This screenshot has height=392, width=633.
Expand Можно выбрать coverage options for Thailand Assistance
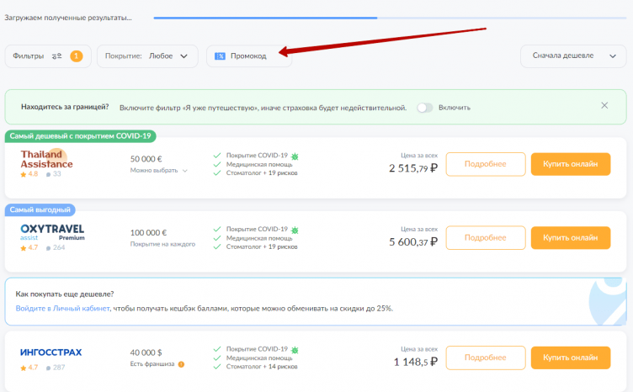[x=158, y=171]
